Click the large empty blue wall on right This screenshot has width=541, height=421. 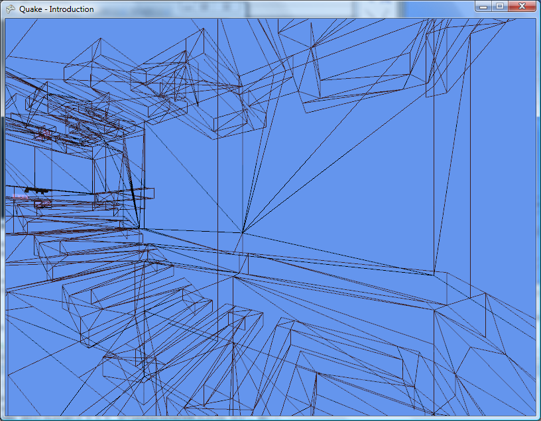click(x=358, y=165)
